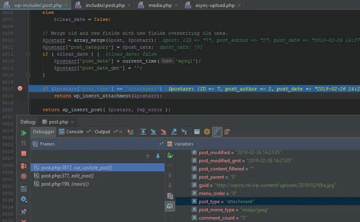The width and height of the screenshot is (360, 222).
Task: Toggle Mute Breakpoints icon
Action: pyautogui.click(x=24, y=176)
